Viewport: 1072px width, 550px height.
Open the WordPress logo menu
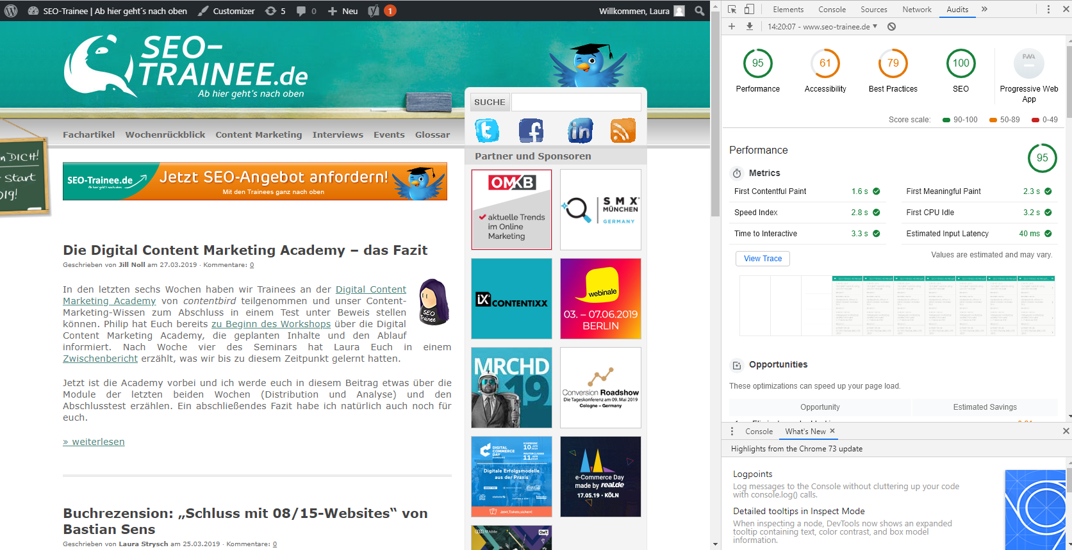point(11,11)
